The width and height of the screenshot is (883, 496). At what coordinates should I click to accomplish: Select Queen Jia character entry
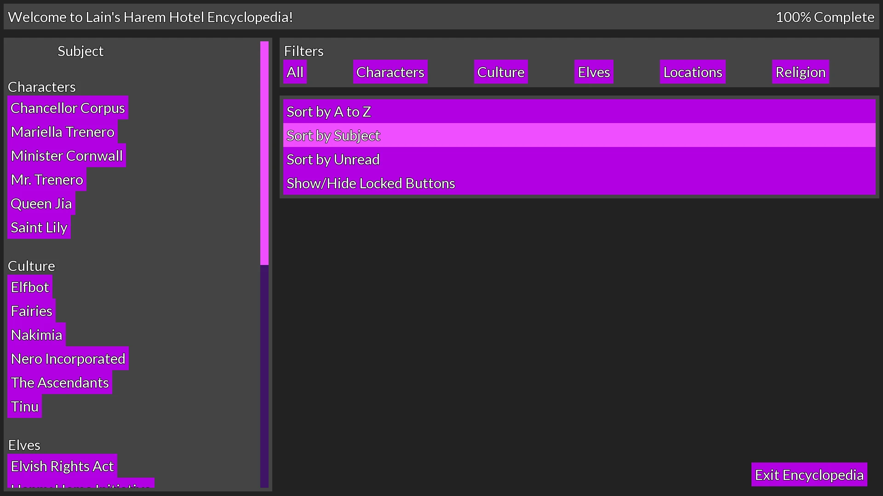coord(40,203)
